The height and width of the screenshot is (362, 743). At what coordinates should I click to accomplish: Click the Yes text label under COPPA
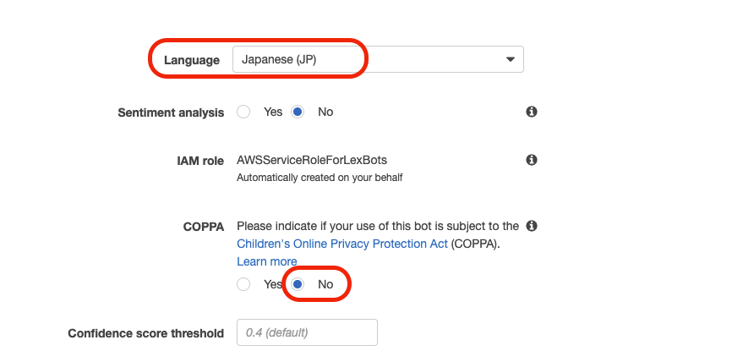tap(272, 284)
